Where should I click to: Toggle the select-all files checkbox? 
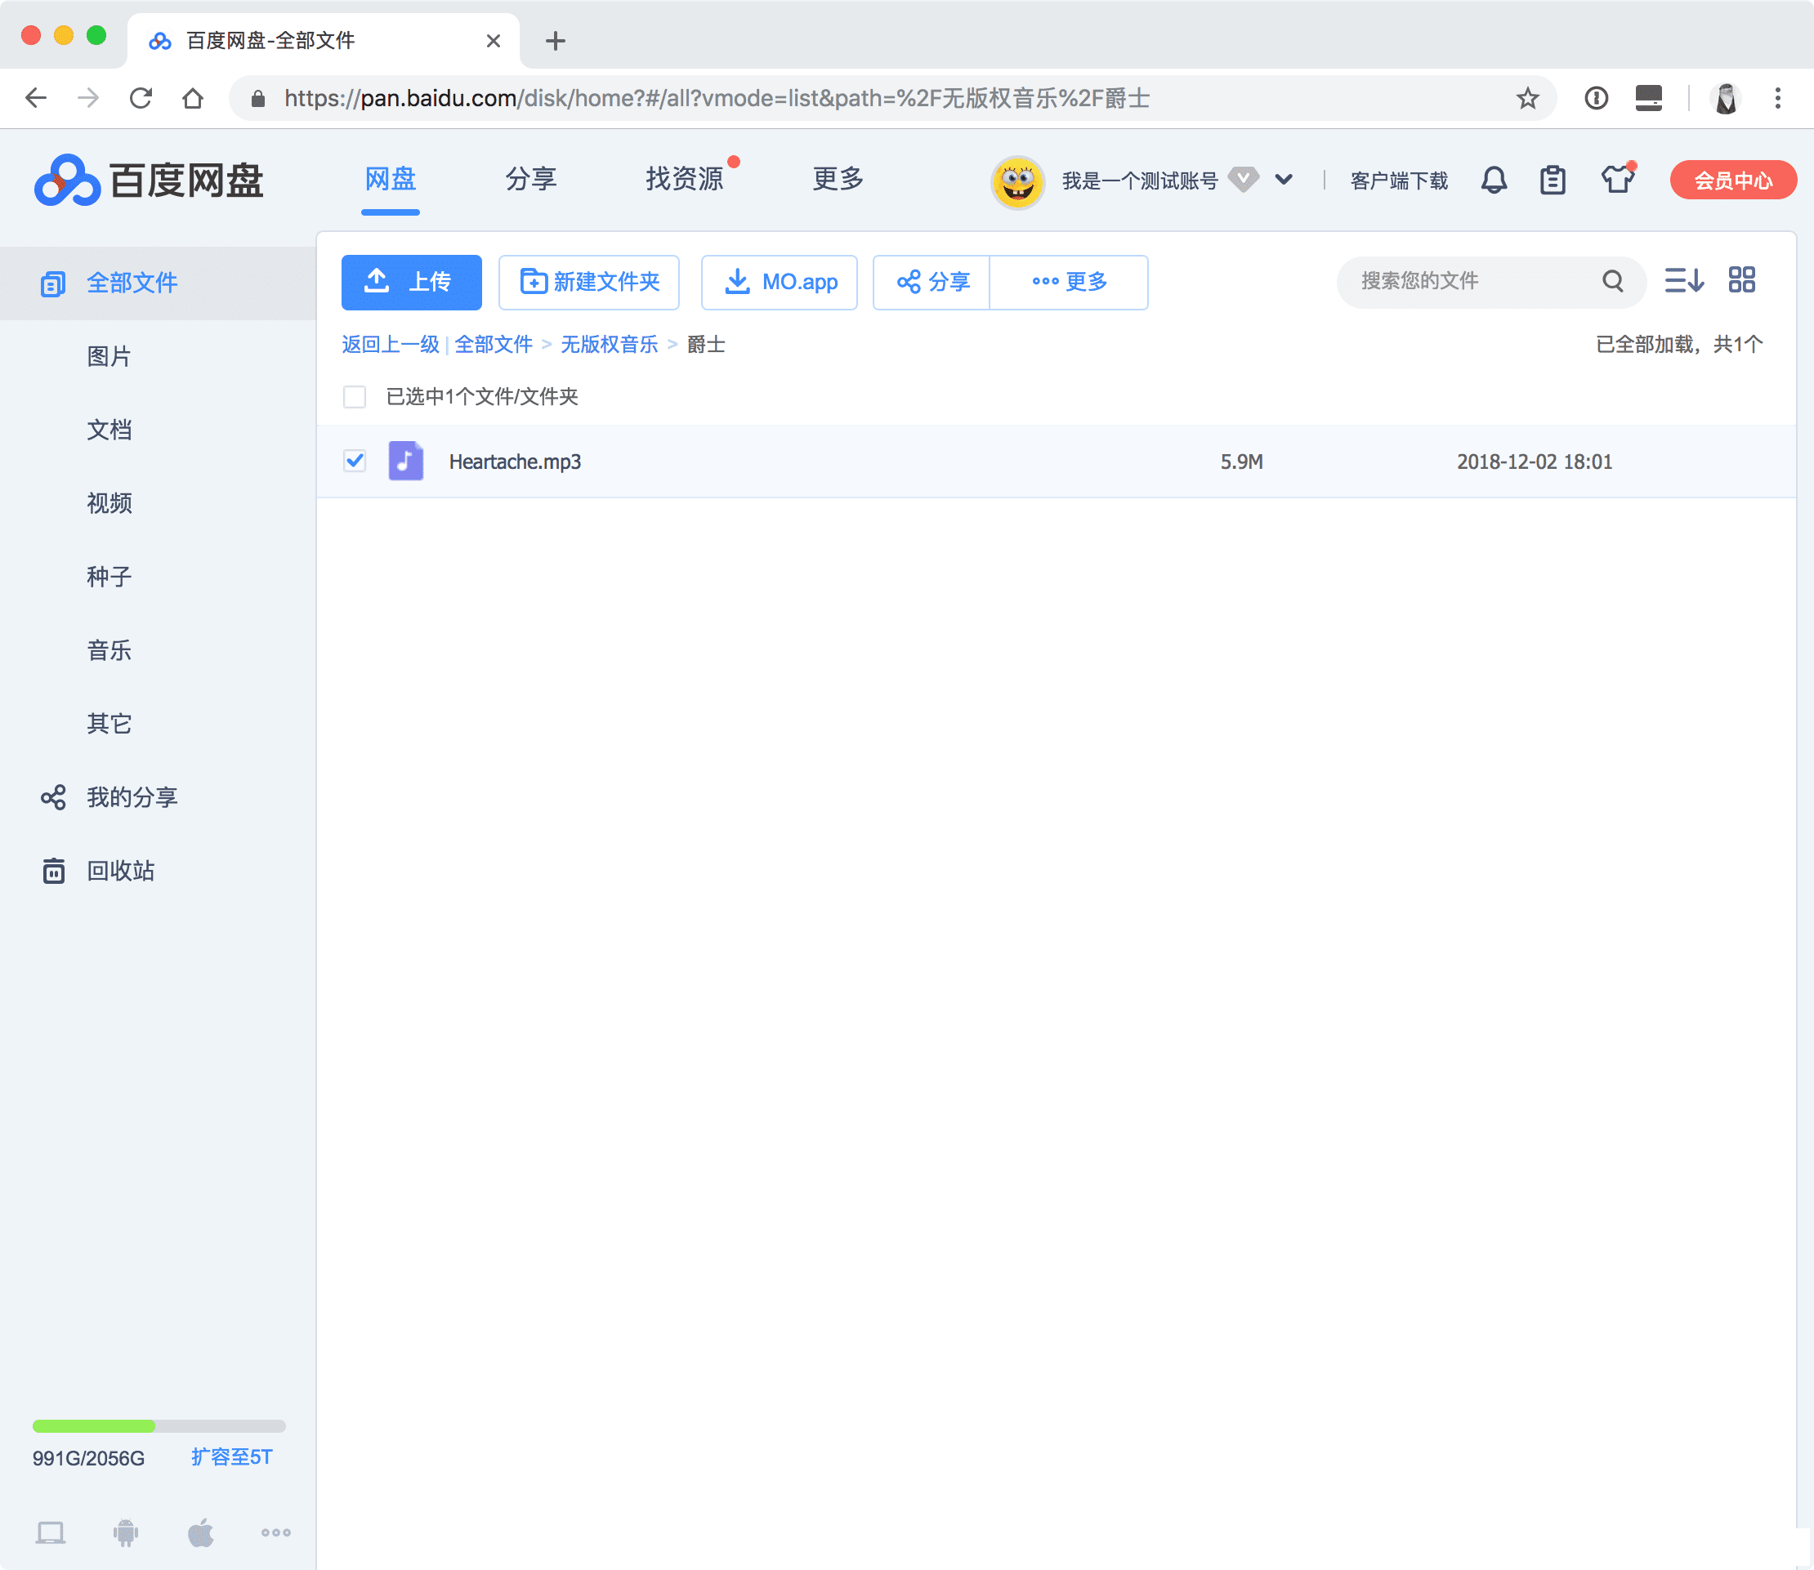point(355,397)
